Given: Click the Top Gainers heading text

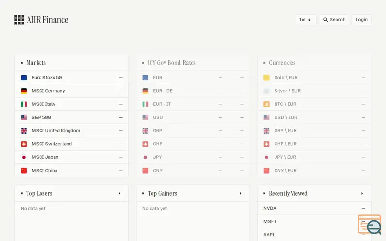Looking at the screenshot, I should (x=162, y=194).
